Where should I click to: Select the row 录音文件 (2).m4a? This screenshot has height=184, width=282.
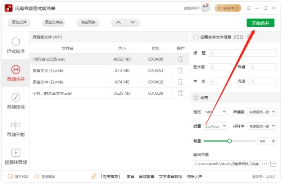pyautogui.click(x=109, y=82)
